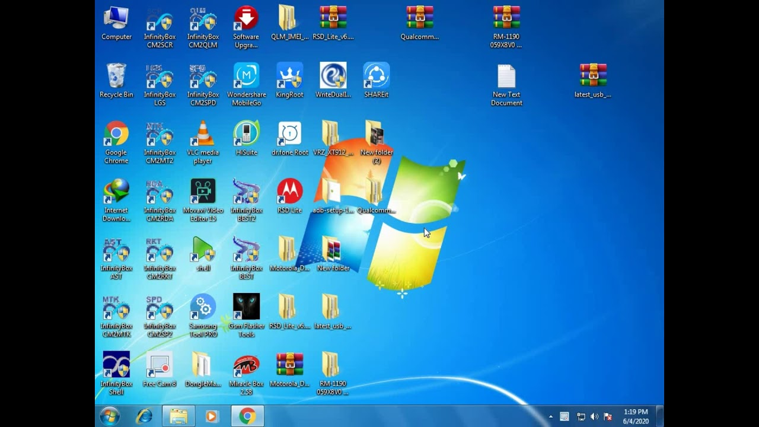The height and width of the screenshot is (427, 759).
Task: Select the InfinityBox CM2QLM shortcut
Action: click(203, 28)
